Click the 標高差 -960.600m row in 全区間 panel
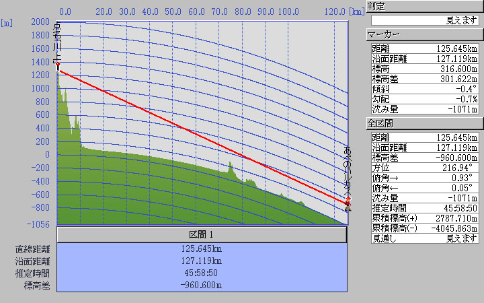The height and width of the screenshot is (303, 484). pyautogui.click(x=425, y=158)
